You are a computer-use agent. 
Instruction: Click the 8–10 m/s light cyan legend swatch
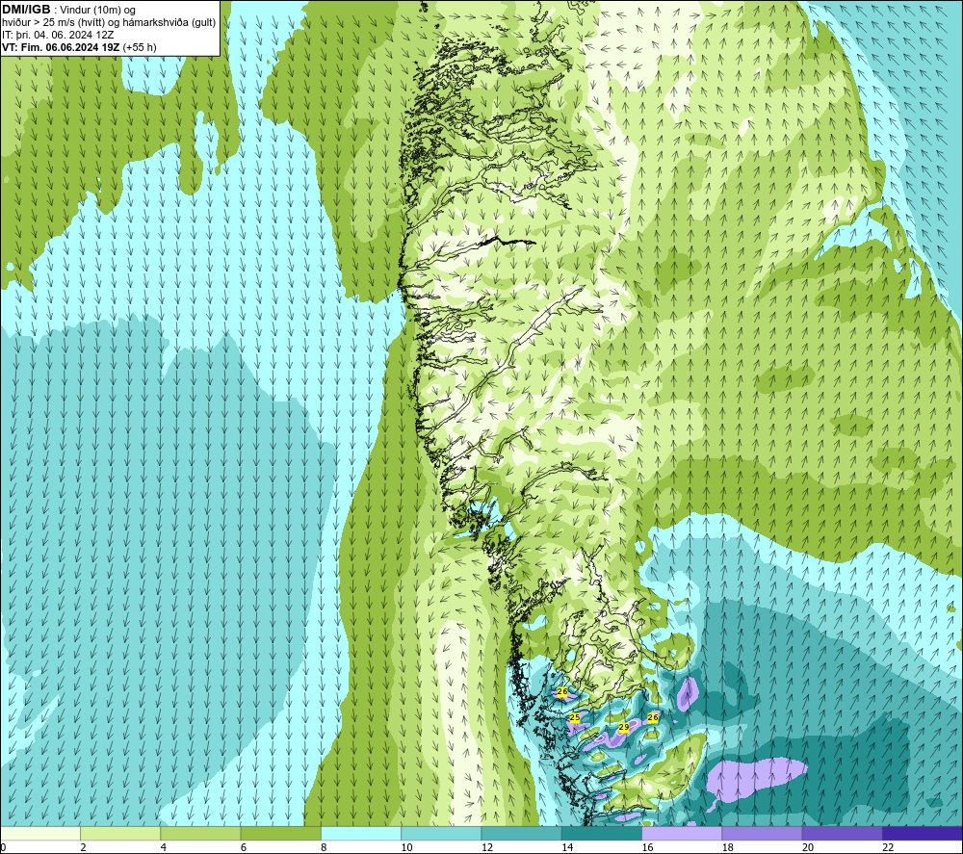(x=361, y=834)
